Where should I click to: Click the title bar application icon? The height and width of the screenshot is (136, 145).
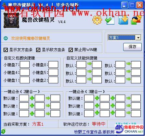click(4, 5)
